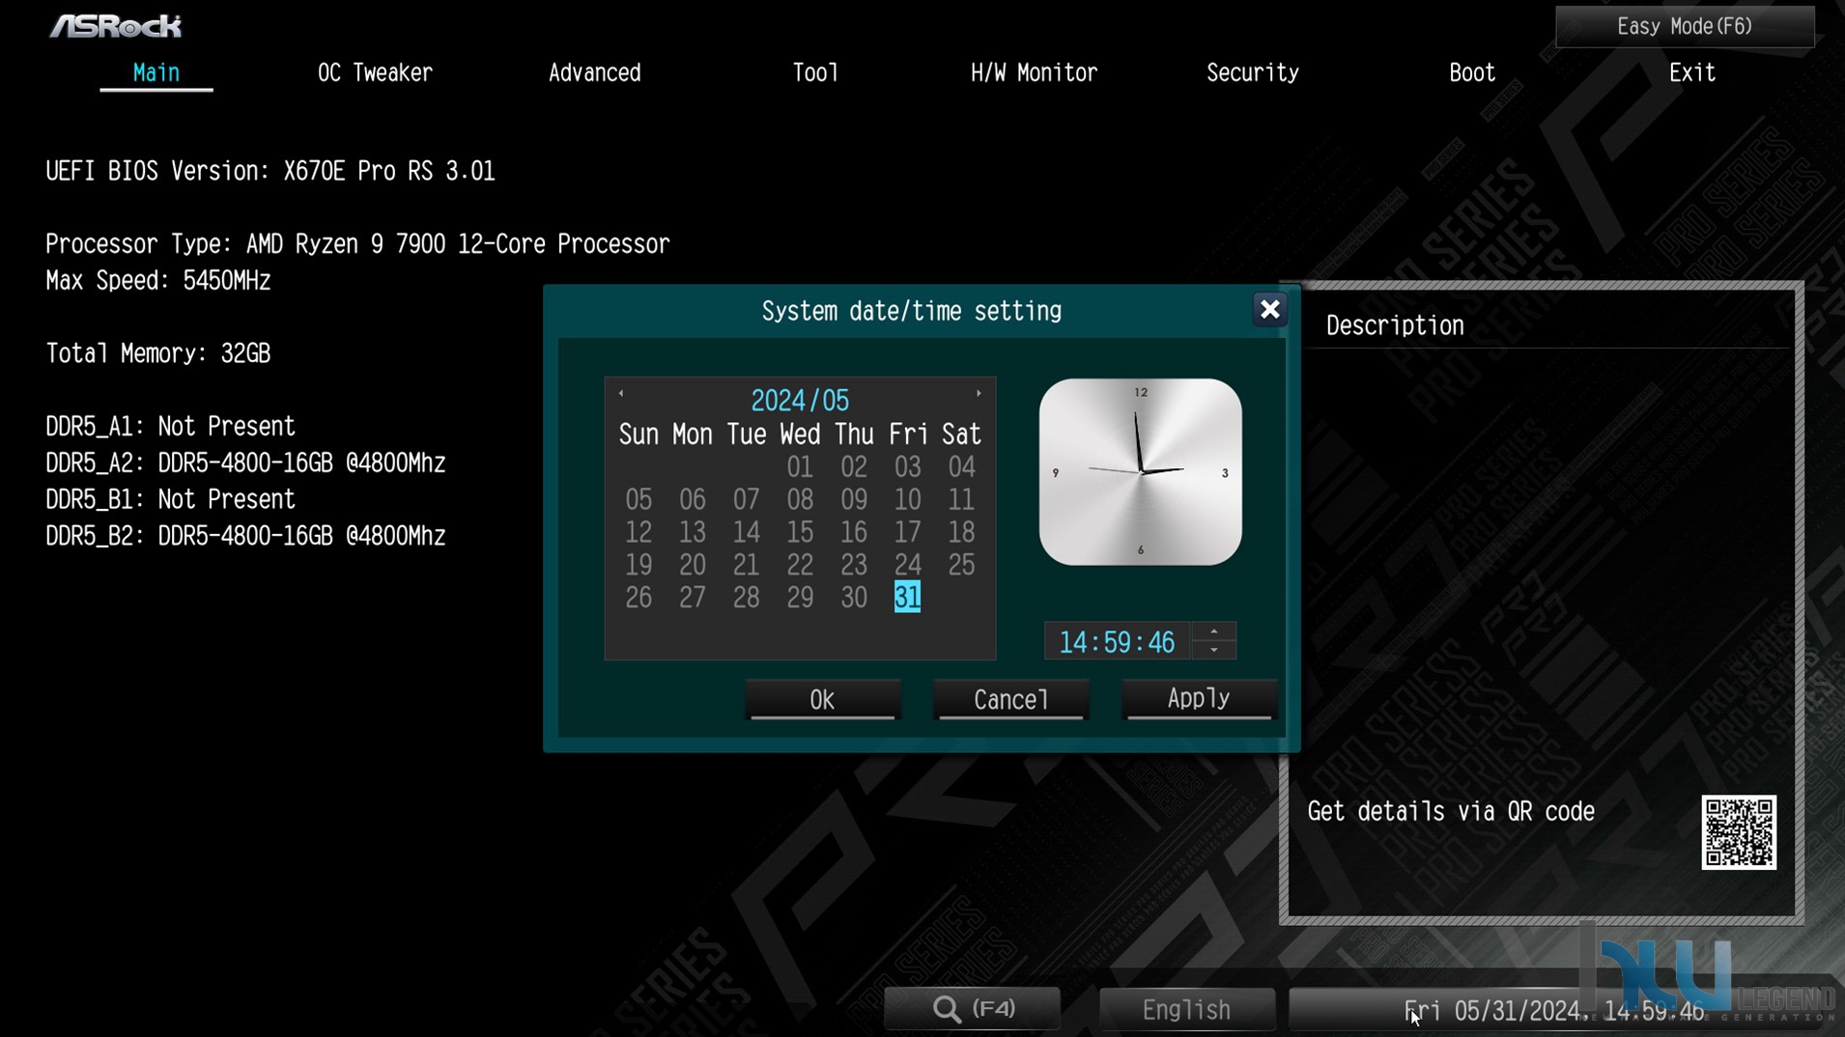1845x1037 pixels.
Task: Click the DDR5_B2 memory slot entry
Action: coord(245,536)
